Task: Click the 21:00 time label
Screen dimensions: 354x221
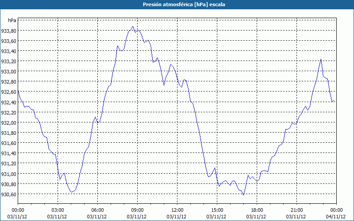Action: tap(296, 210)
